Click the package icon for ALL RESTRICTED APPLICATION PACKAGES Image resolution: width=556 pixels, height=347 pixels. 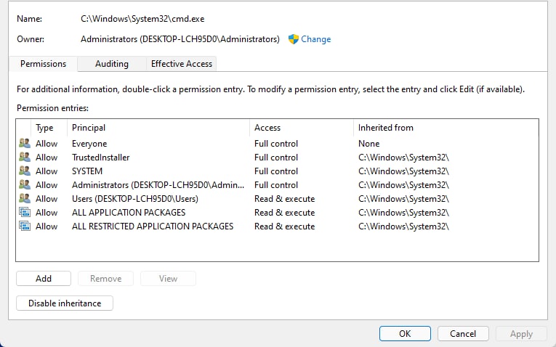(x=25, y=226)
